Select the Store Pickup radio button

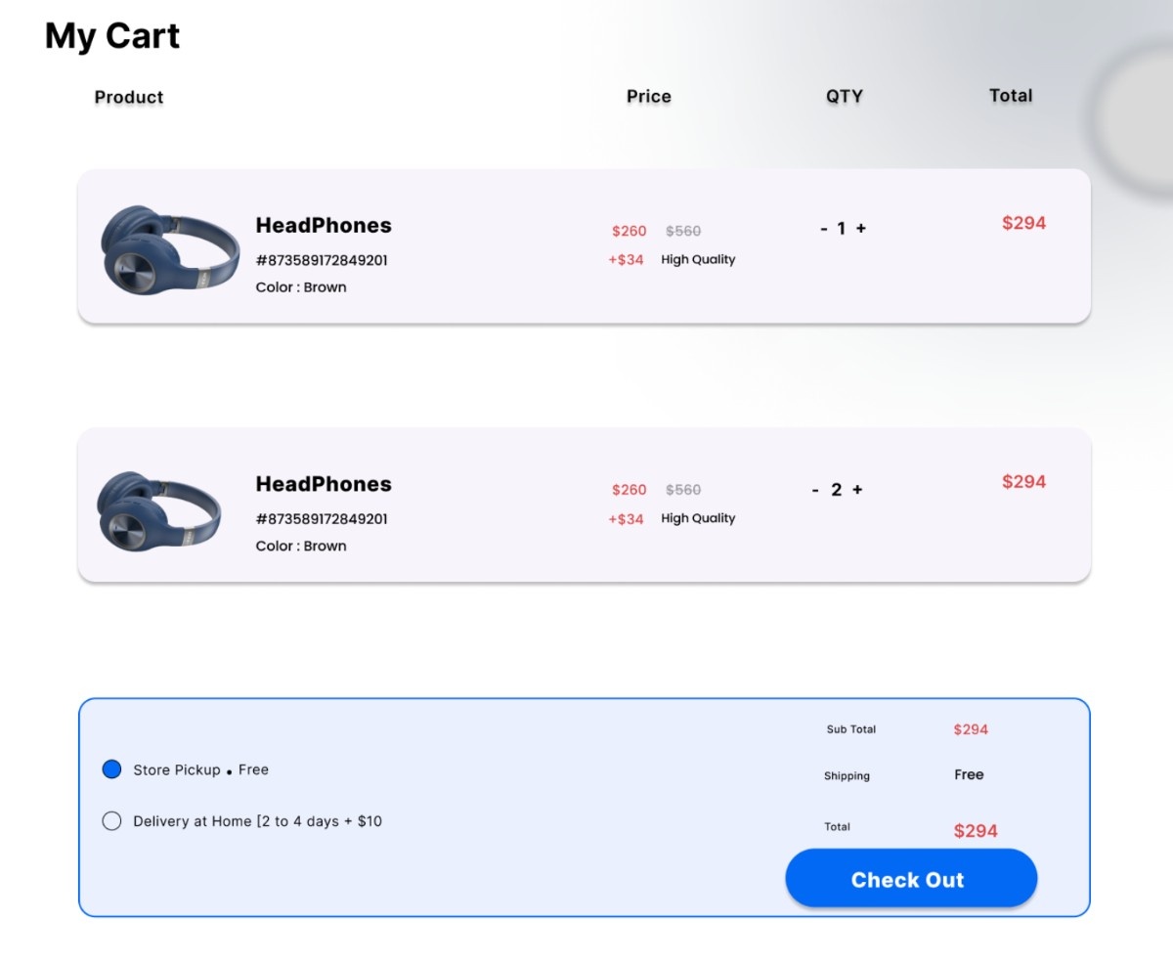[111, 769]
